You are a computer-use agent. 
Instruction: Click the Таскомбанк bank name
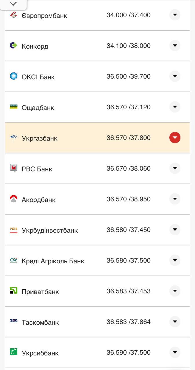click(x=40, y=322)
